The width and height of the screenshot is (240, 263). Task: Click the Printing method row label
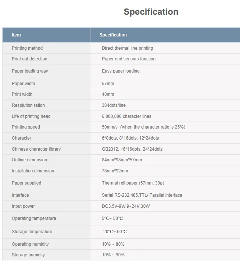pos(27,48)
